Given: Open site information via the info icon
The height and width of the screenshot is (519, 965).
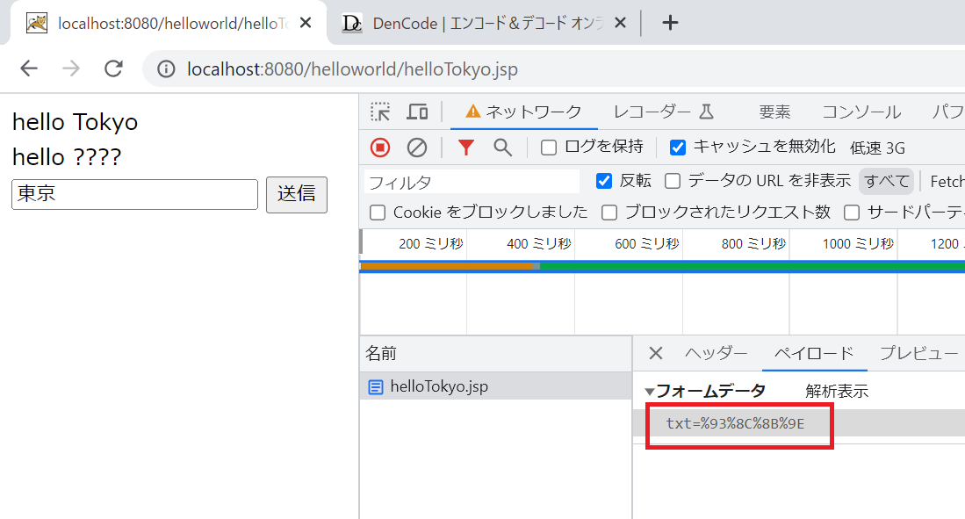Looking at the screenshot, I should tap(166, 68).
